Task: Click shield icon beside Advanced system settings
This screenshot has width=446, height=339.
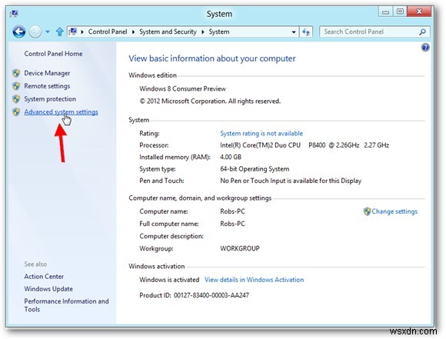Action: click(x=16, y=111)
